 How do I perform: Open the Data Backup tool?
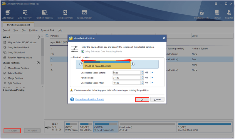[8, 14]
